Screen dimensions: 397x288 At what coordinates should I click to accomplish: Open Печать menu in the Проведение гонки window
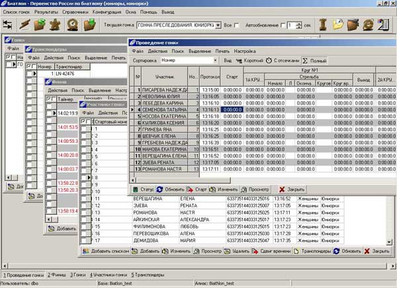tap(222, 51)
